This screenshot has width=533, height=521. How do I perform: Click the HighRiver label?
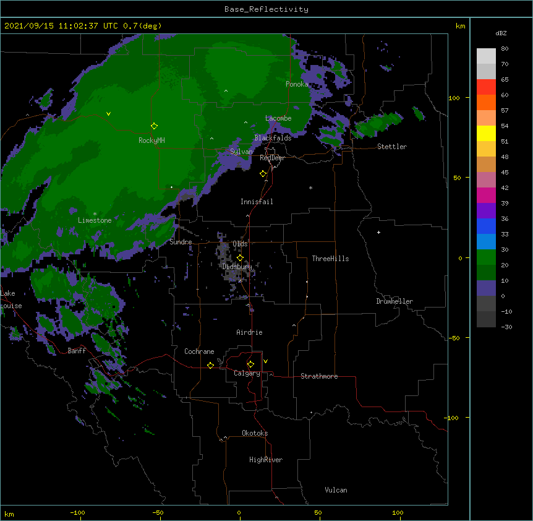coord(266,460)
